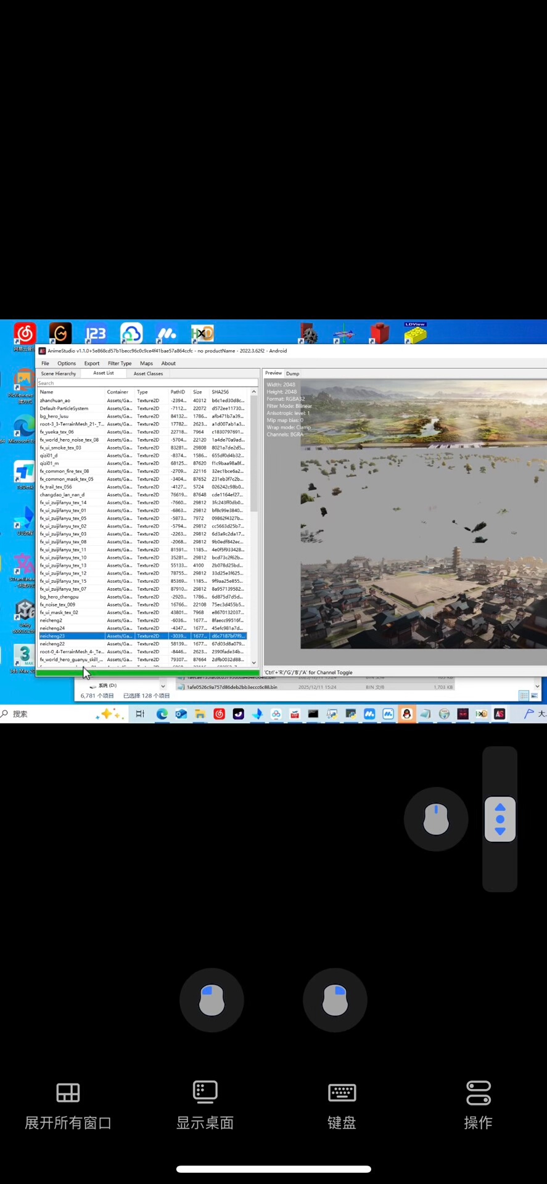Switch to the Dump tab
Viewport: 547px width, 1184px height.
pos(293,374)
